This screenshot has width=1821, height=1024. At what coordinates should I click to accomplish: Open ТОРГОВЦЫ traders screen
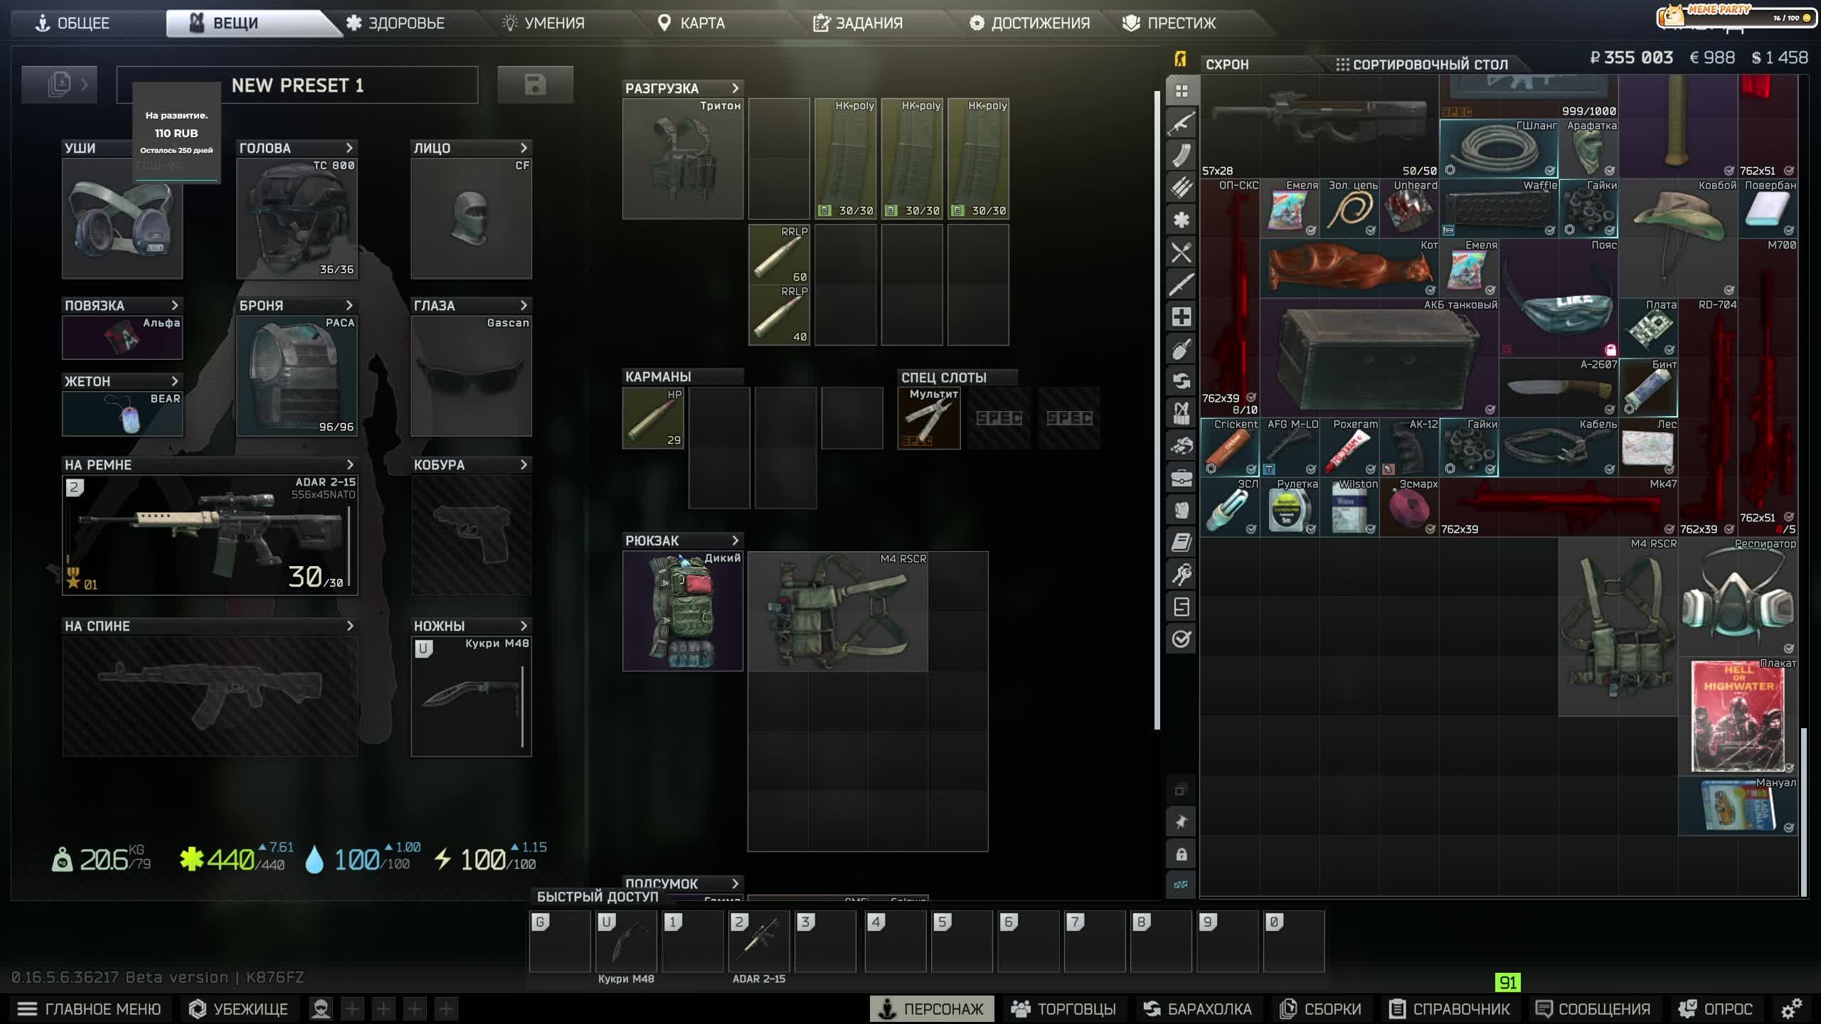pyautogui.click(x=1063, y=1008)
